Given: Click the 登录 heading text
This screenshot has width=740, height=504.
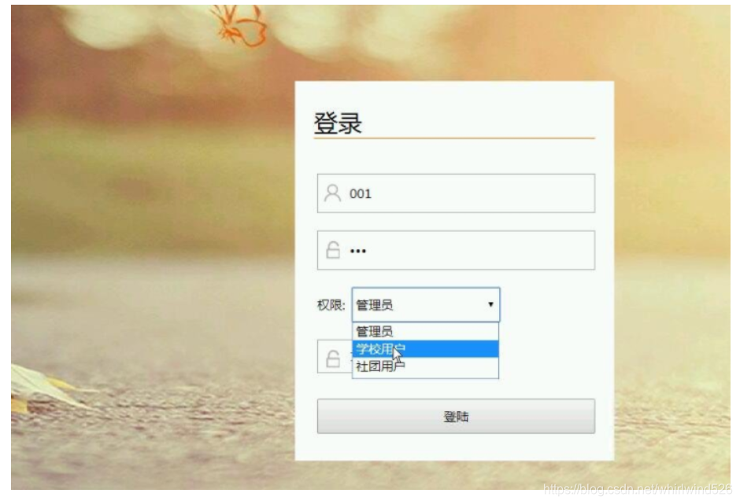Looking at the screenshot, I should pos(338,123).
